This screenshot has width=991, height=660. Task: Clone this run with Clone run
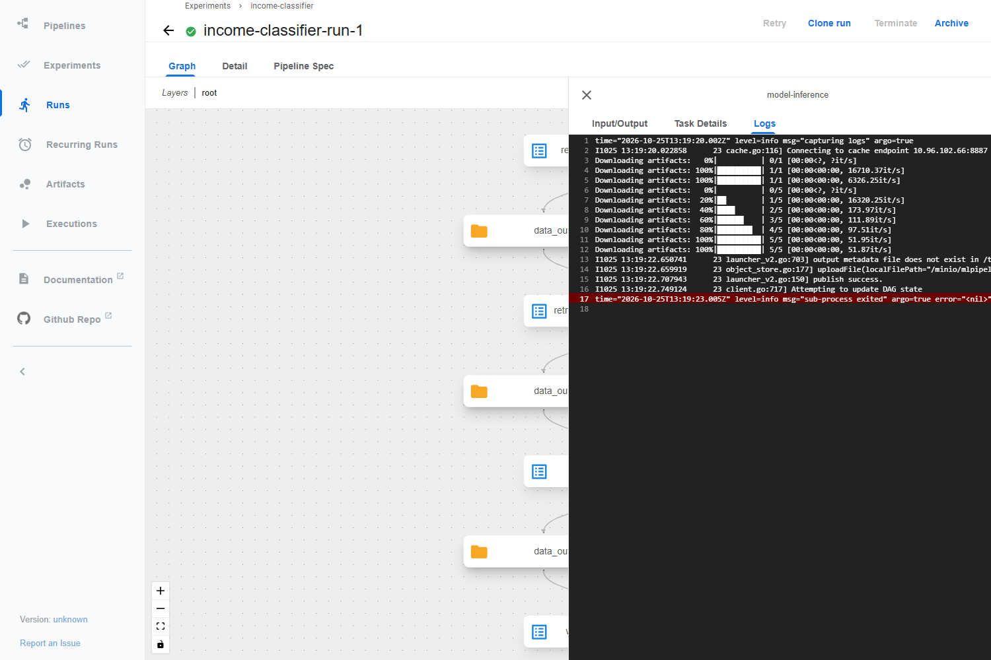(829, 23)
